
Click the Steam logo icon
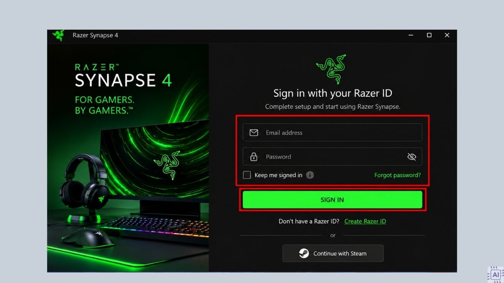tap(304, 253)
